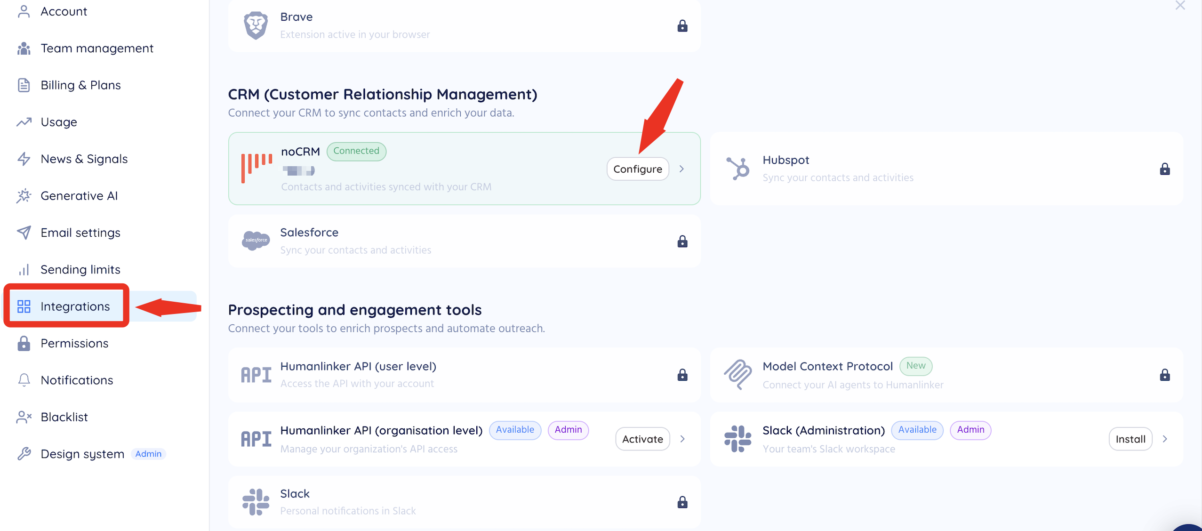Image resolution: width=1202 pixels, height=531 pixels.
Task: Click lock icon on Humanlinker API user level
Action: click(682, 375)
